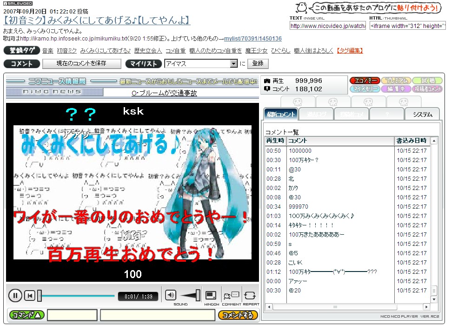Pause the video playback

[x=15, y=295]
